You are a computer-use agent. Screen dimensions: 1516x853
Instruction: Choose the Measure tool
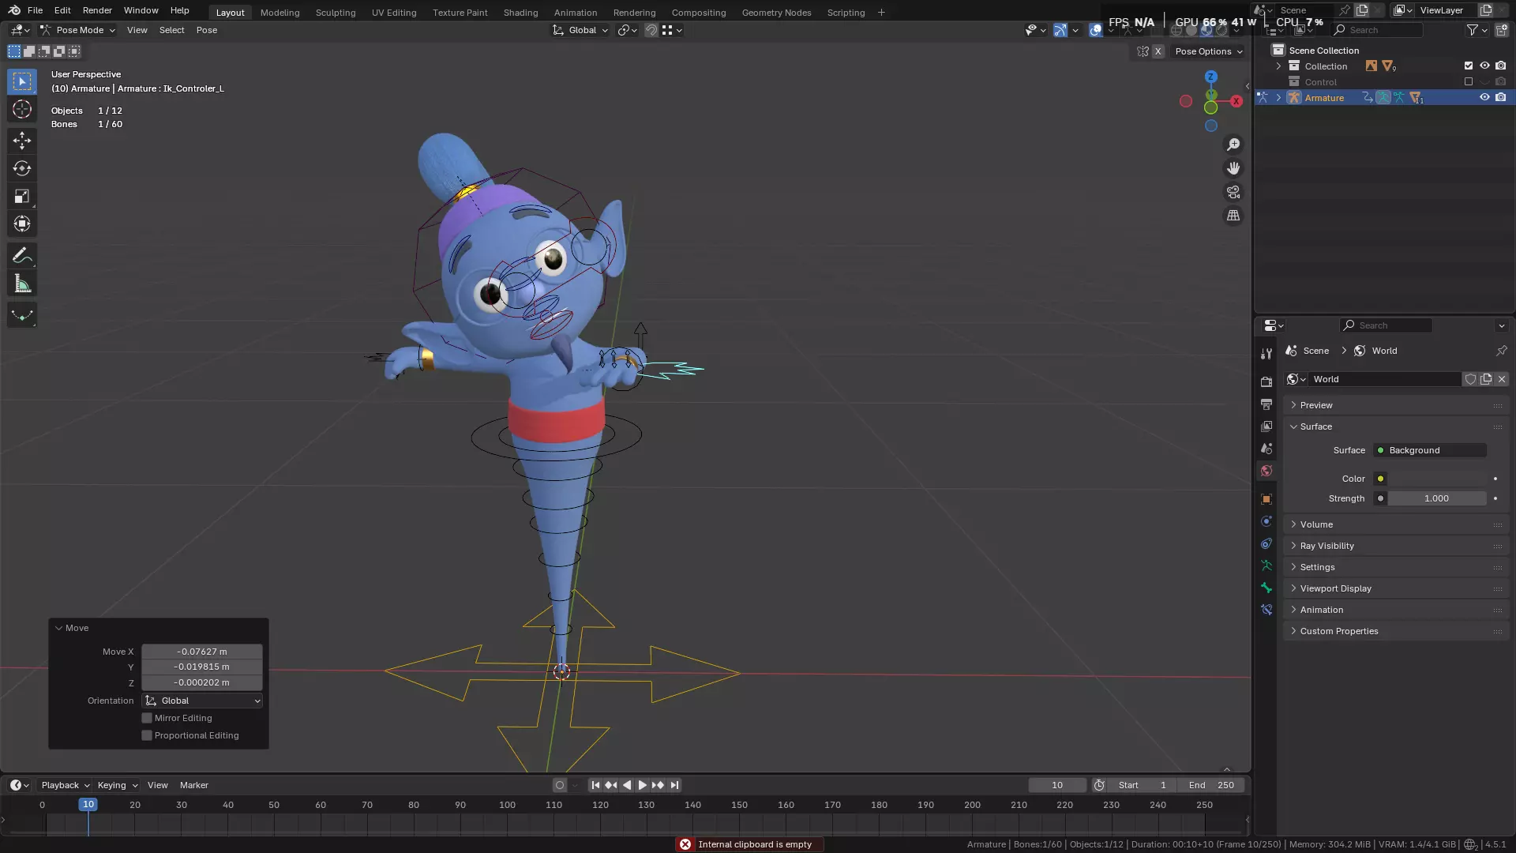22,284
